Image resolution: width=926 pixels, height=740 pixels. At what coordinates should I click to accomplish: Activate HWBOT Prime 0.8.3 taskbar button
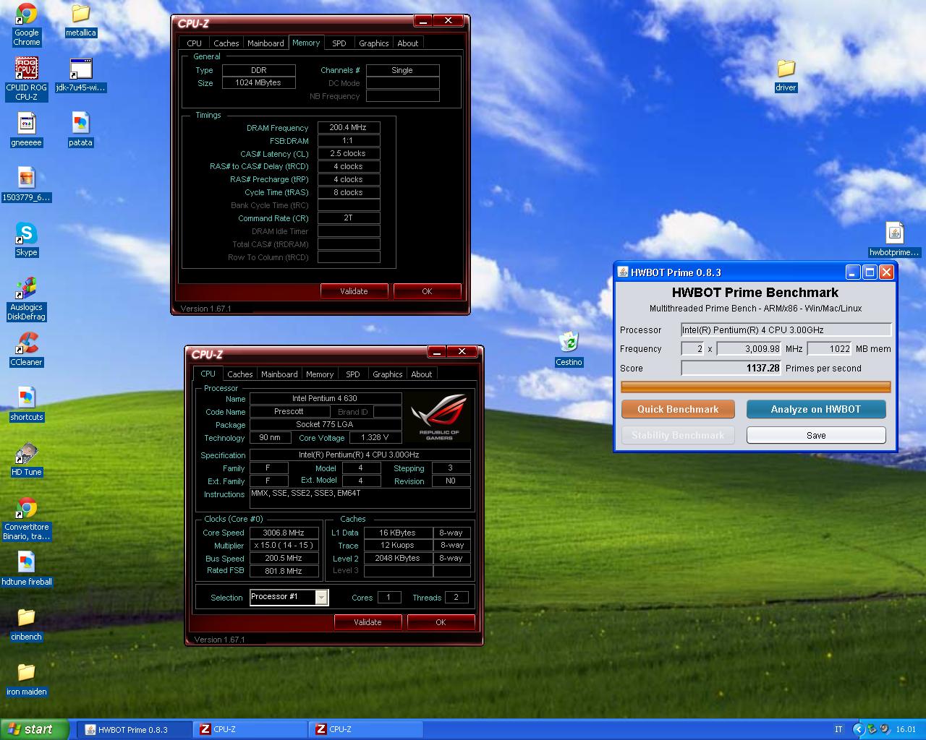coord(135,729)
